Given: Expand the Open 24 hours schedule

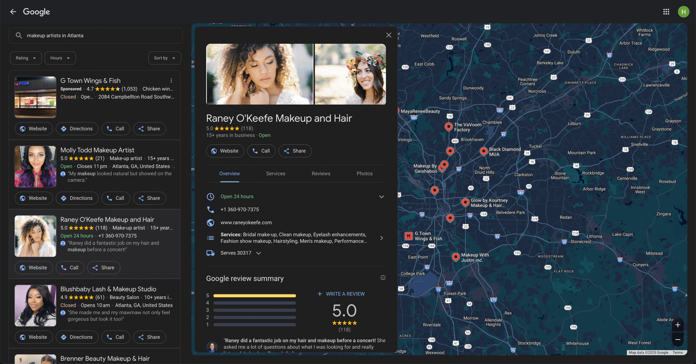Looking at the screenshot, I should click(381, 197).
